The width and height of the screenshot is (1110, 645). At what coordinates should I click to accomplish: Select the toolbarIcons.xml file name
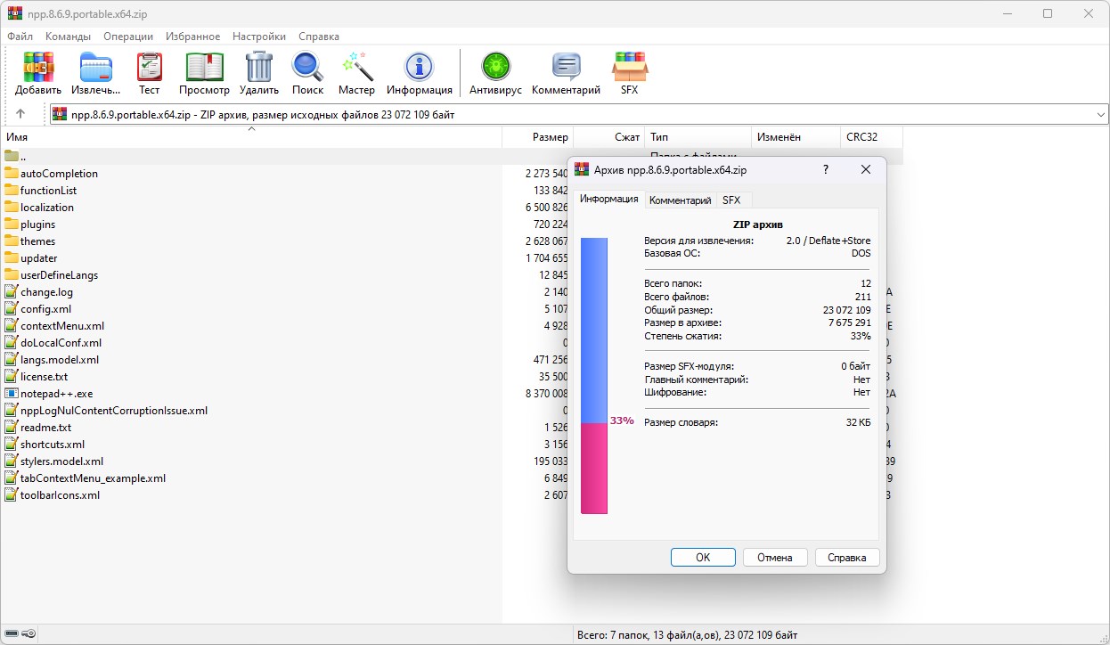[x=61, y=495]
